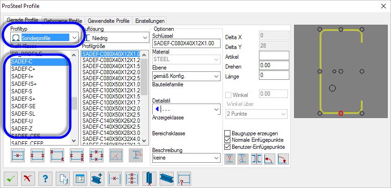
Task: Click the Länge value field
Action: pos(274,75)
